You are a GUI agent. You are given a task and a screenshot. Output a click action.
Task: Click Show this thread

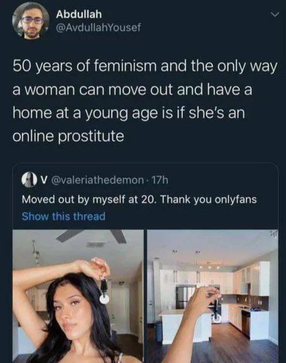point(63,216)
